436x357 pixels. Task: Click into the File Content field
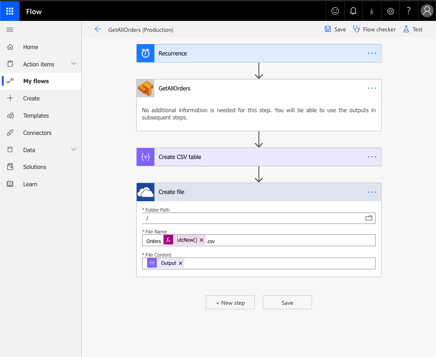(x=277, y=263)
